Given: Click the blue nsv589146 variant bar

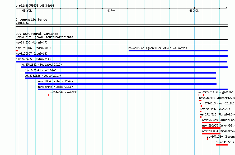Looking at the screenshot, I should click(133, 89).
